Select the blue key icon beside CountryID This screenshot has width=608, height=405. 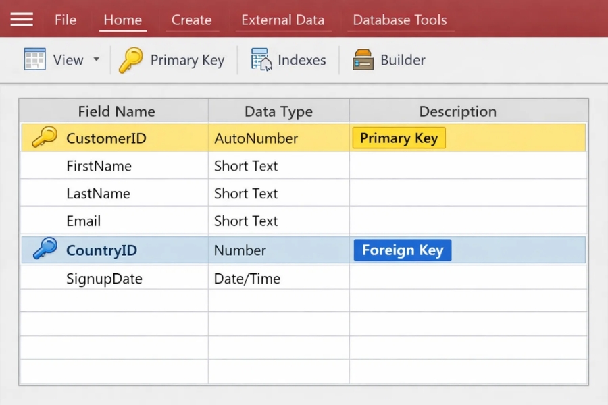[45, 249]
